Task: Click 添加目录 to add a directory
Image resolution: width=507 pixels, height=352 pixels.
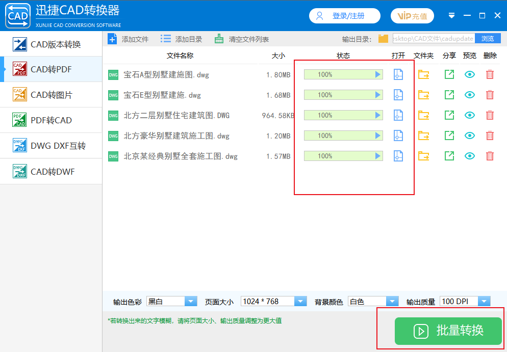Action: tap(182, 39)
